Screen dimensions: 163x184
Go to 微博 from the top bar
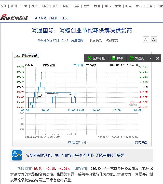pyautogui.click(x=87, y=6)
